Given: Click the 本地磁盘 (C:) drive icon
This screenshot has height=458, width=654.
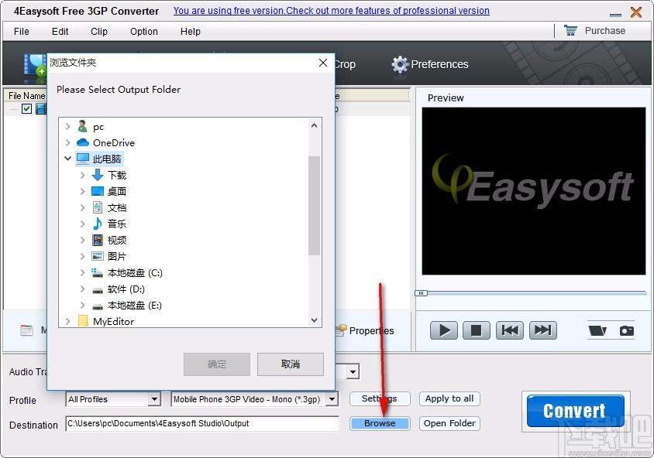Looking at the screenshot, I should click(97, 273).
